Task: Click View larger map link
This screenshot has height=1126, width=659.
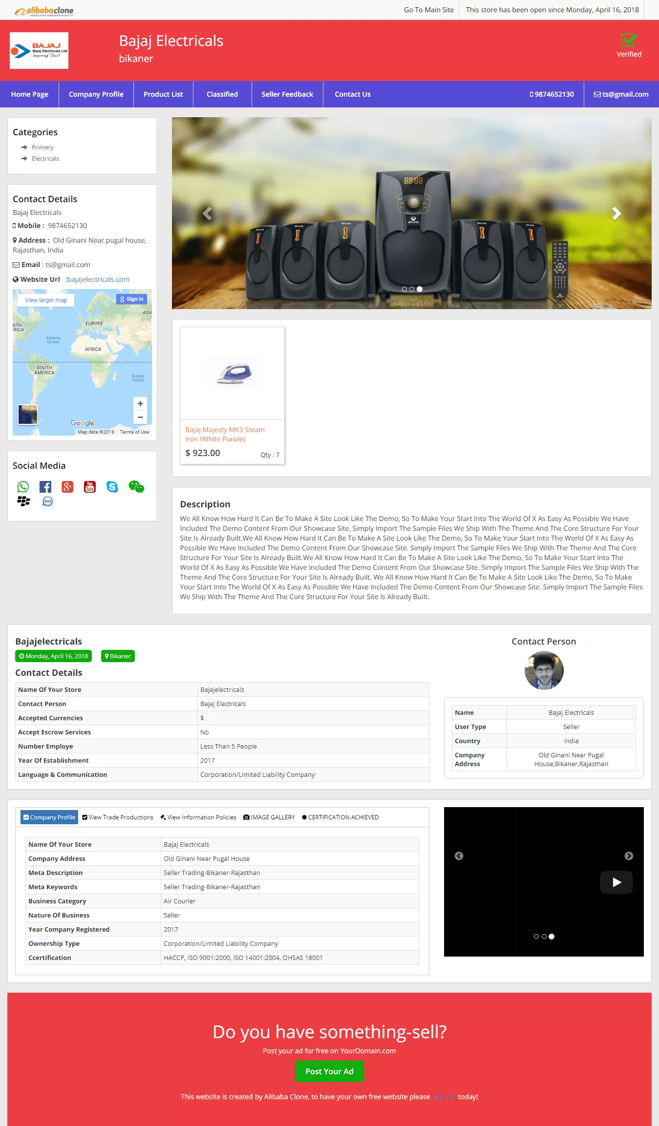Action: pos(46,300)
